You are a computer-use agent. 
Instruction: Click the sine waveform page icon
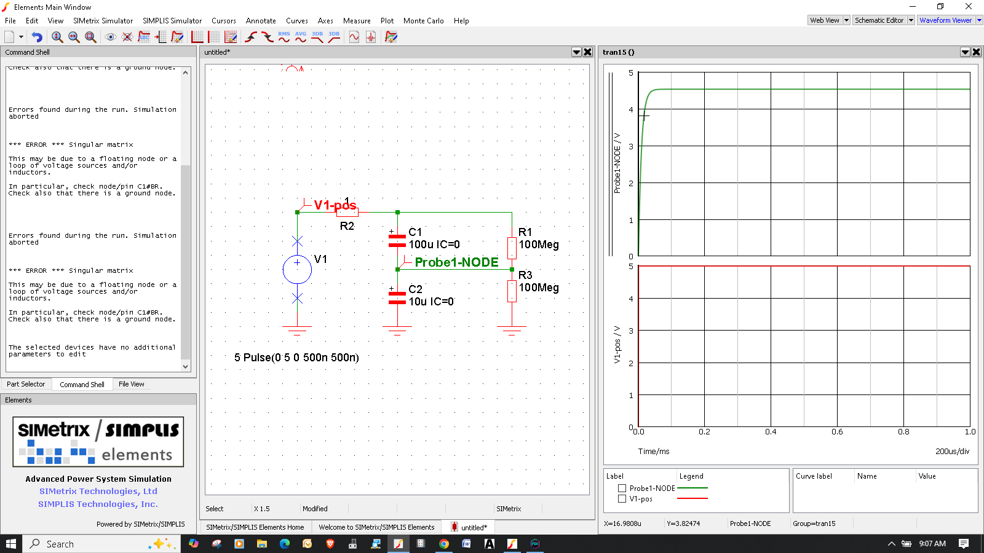point(354,37)
